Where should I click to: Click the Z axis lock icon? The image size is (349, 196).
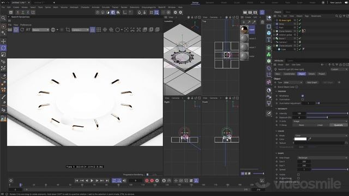[x=28, y=12]
